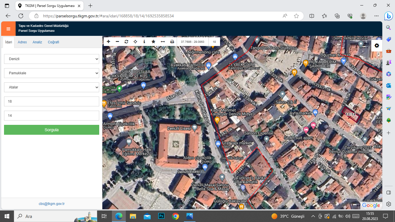Select the Aldeo çiçekçilik pin
This screenshot has width=395, height=222.
[x=205, y=167]
